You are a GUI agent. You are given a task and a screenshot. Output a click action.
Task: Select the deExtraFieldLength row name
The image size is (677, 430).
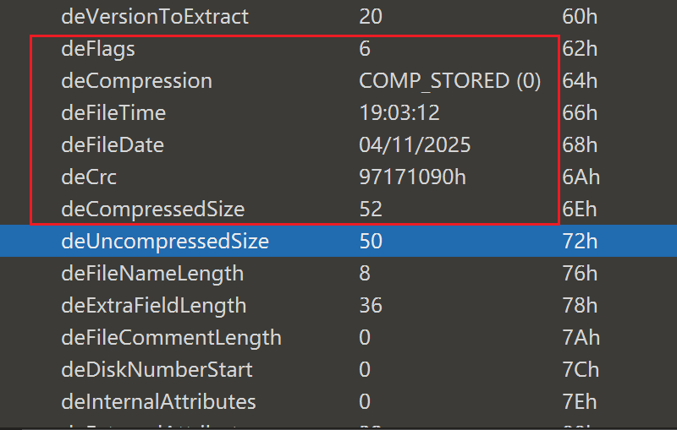[154, 305]
